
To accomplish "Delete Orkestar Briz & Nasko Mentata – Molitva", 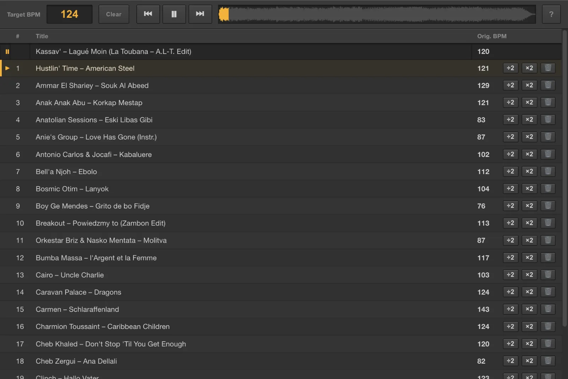I will (548, 240).
